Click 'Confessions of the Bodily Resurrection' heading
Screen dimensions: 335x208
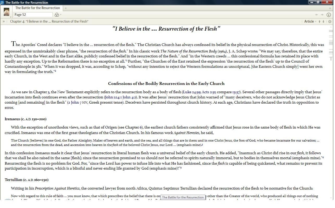click(166, 84)
